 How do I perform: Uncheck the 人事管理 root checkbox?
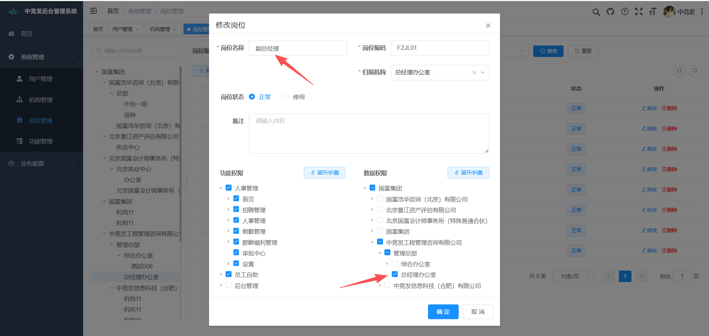[229, 188]
